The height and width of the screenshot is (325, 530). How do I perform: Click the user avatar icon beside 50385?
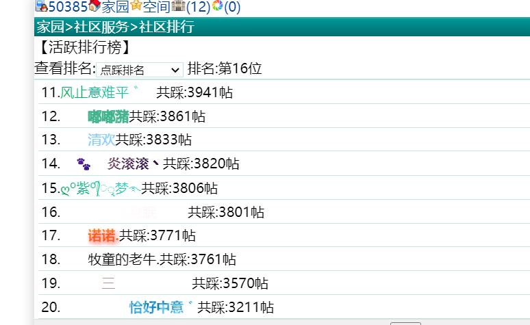click(40, 7)
